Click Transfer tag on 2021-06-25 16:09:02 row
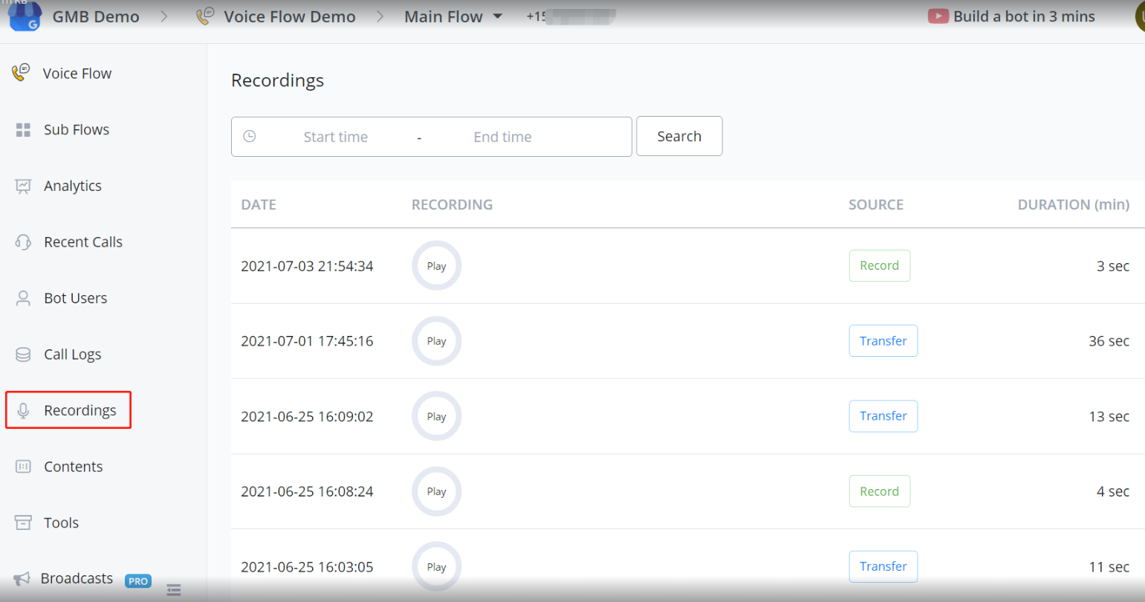Viewport: 1145px width, 602px height. pos(883,416)
